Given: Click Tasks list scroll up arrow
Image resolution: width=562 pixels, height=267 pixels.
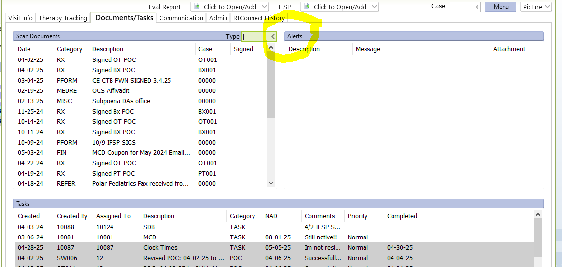Looking at the screenshot, I should point(538,214).
